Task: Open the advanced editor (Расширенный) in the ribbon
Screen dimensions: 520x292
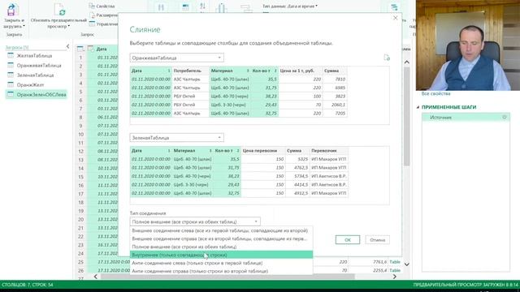Action: pyautogui.click(x=103, y=15)
